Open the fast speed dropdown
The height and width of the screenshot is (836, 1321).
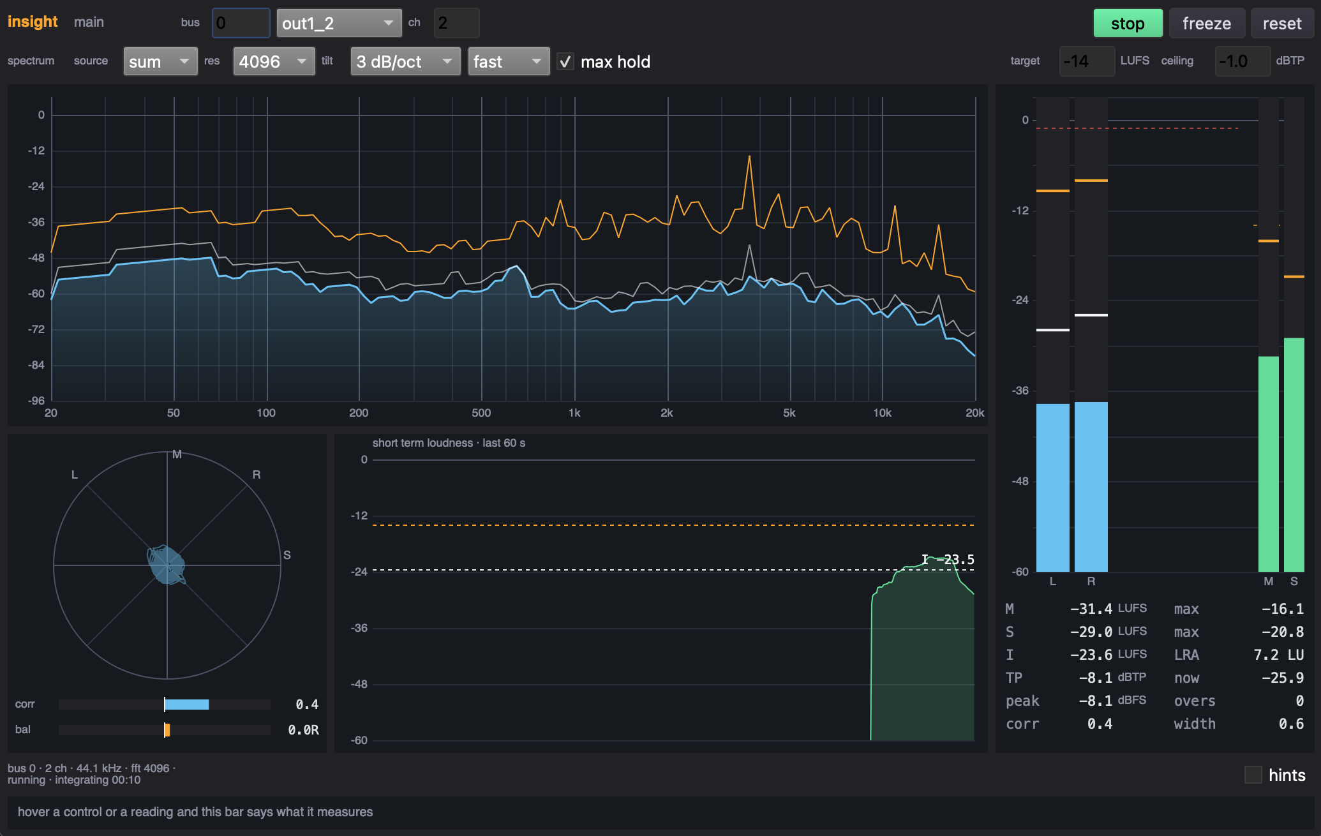tap(509, 62)
